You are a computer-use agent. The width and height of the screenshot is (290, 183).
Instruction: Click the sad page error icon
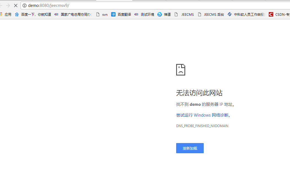[x=181, y=70]
